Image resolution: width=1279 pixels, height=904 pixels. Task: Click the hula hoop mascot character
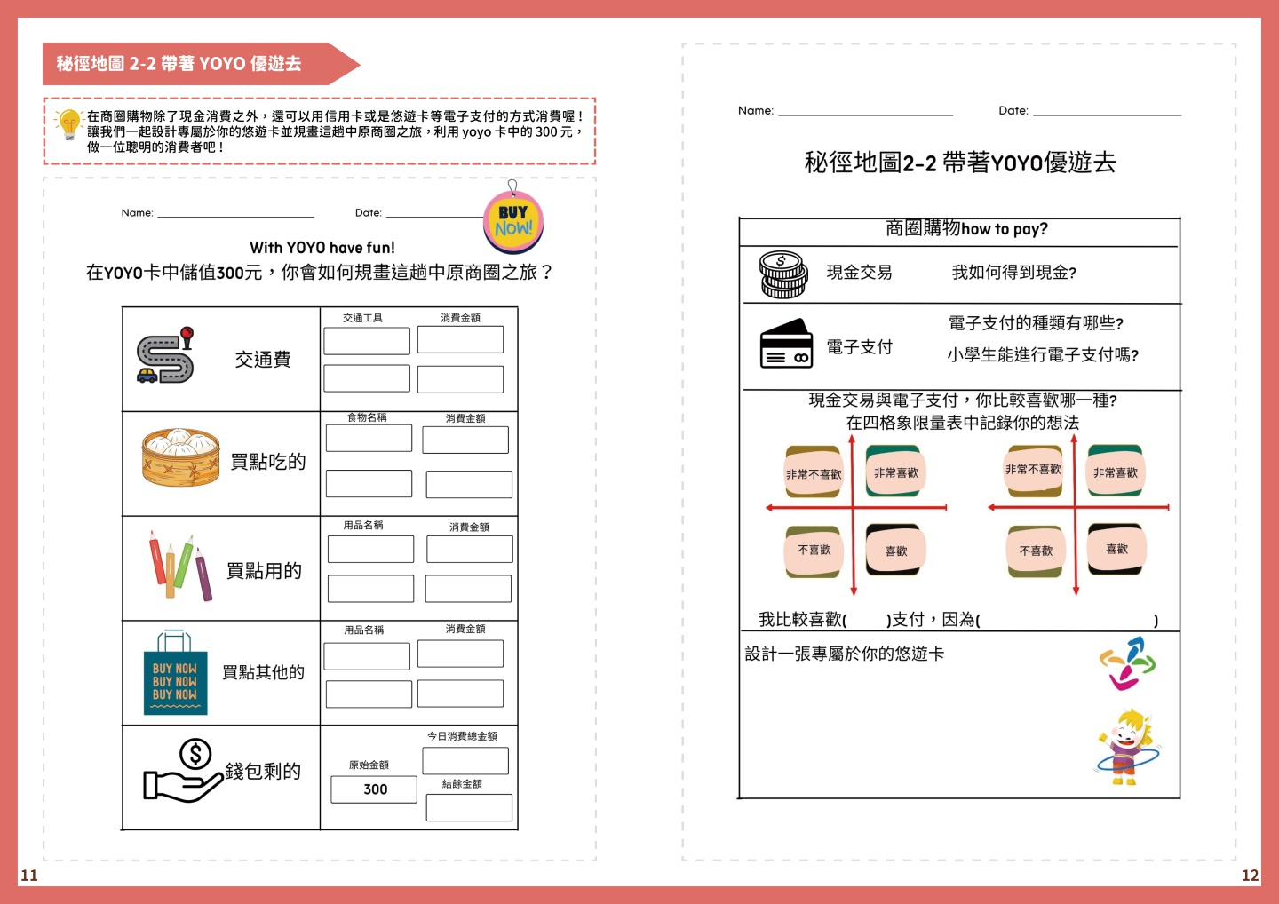[1126, 748]
